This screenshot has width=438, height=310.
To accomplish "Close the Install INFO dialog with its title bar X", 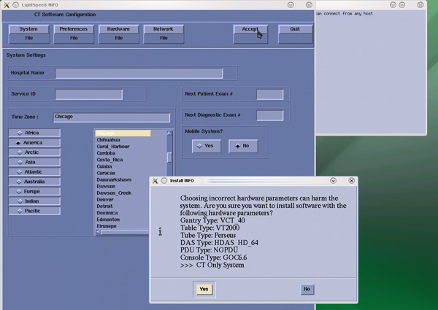I will coord(351,180).
